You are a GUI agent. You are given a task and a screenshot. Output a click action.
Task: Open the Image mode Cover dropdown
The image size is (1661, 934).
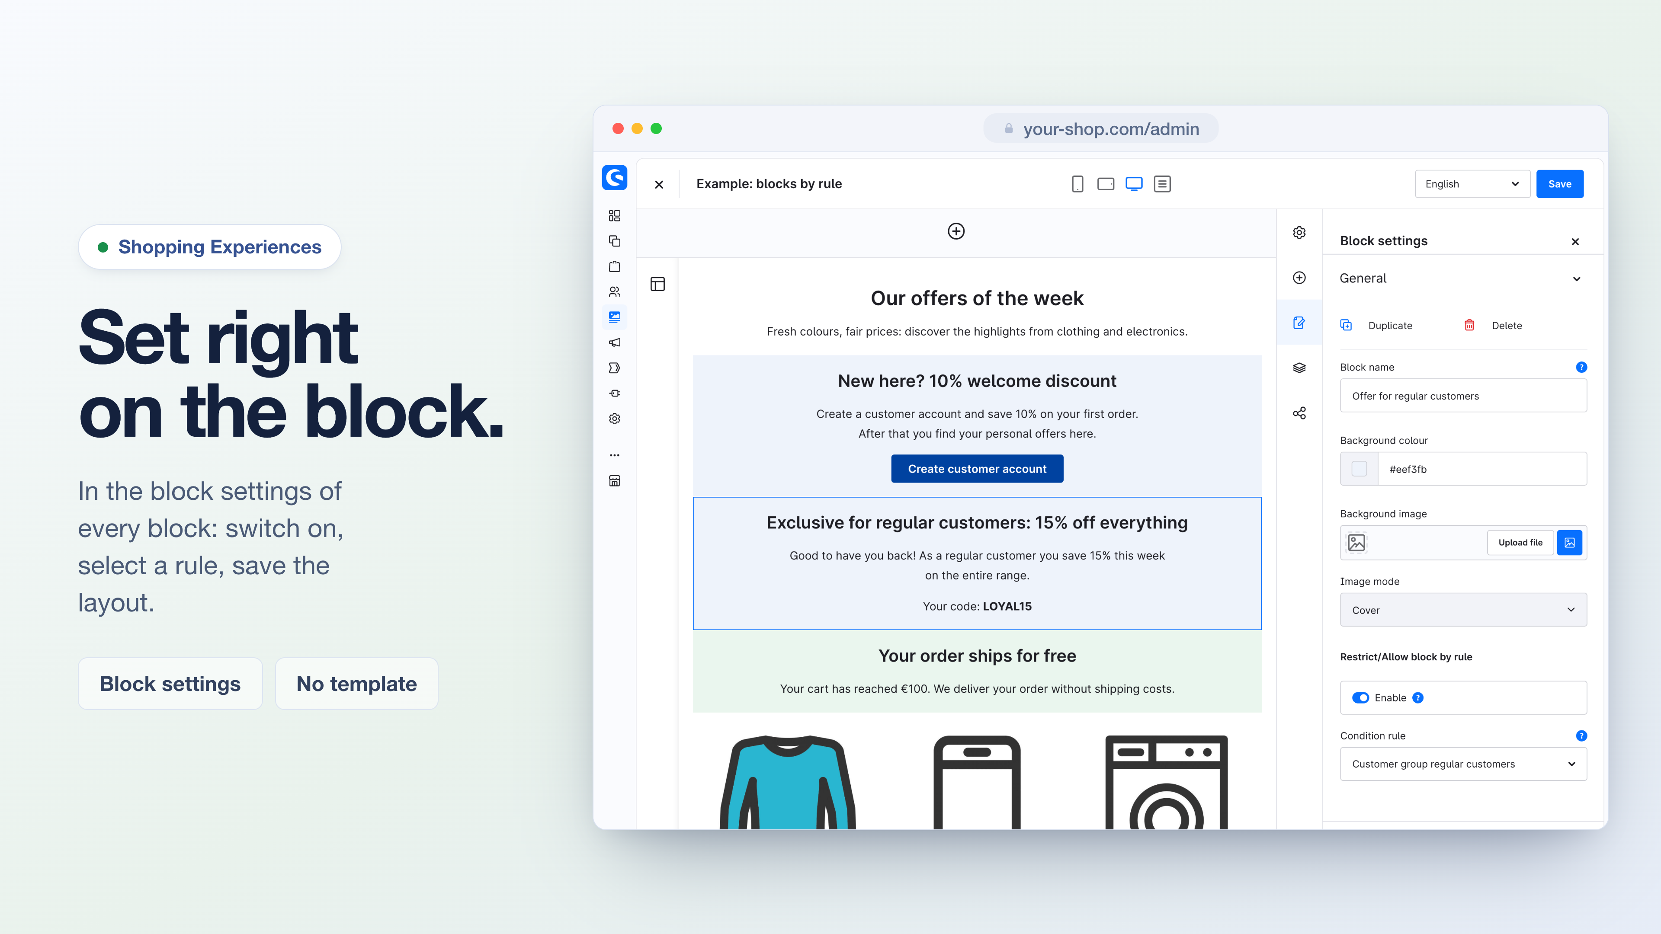[x=1463, y=610]
